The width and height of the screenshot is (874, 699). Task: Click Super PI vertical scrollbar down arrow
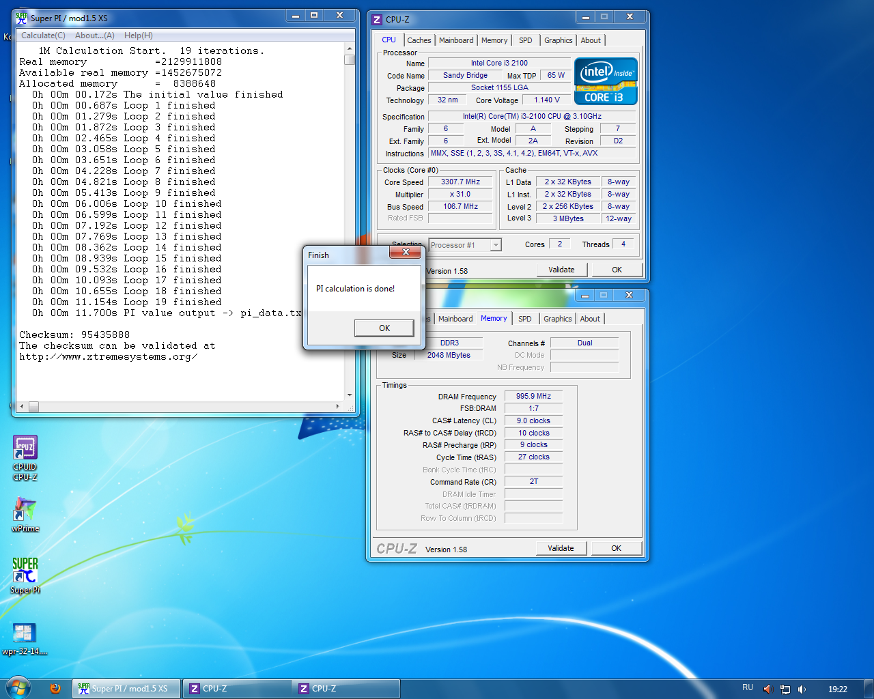click(x=350, y=395)
